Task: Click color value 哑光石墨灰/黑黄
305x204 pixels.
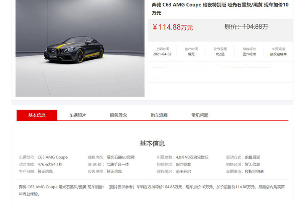Action: [x=120, y=157]
